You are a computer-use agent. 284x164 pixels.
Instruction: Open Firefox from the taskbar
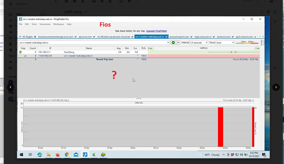[58, 155]
